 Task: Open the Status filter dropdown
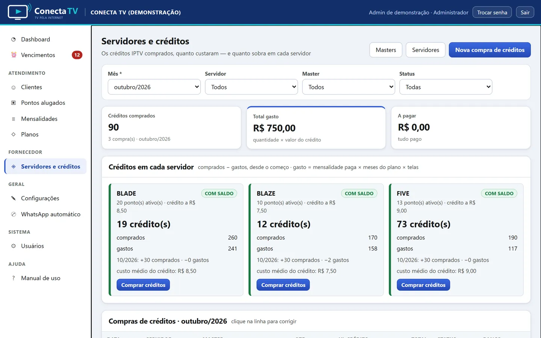446,87
